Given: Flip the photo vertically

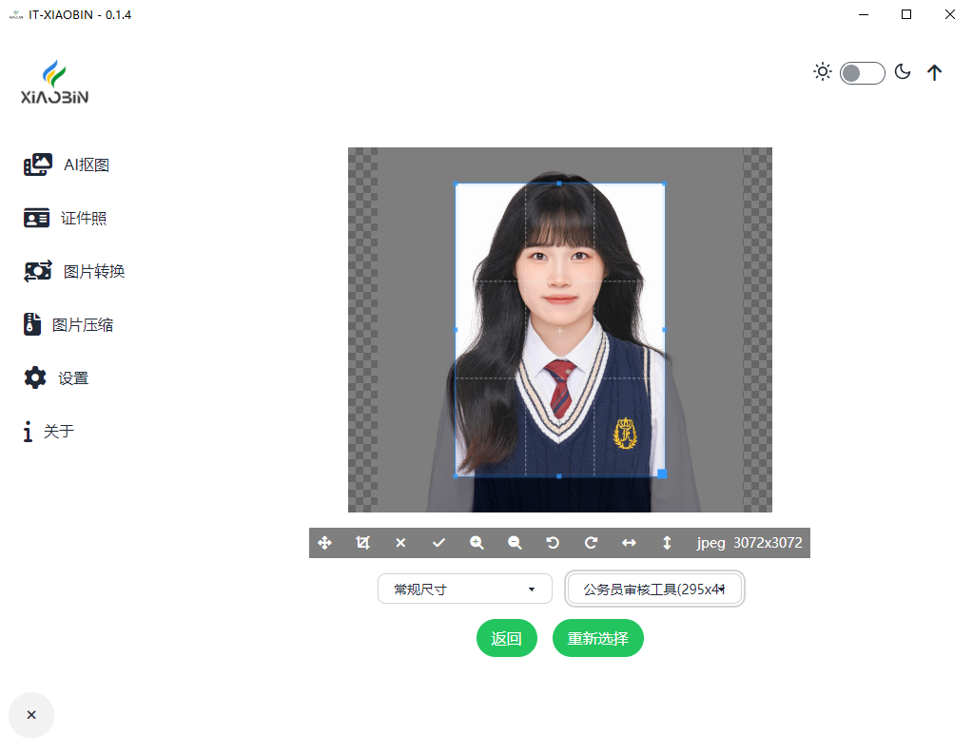Looking at the screenshot, I should coord(667,543).
